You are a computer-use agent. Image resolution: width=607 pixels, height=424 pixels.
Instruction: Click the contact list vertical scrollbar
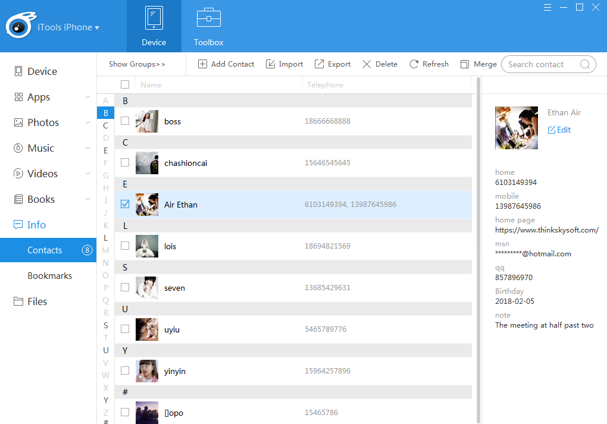(478, 238)
